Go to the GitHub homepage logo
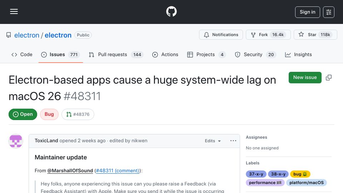Image resolution: width=343 pixels, height=193 pixels. 171,11
